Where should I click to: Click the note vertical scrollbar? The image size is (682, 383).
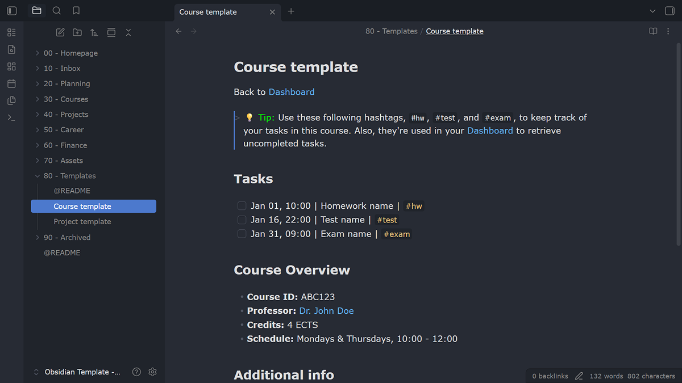677,145
